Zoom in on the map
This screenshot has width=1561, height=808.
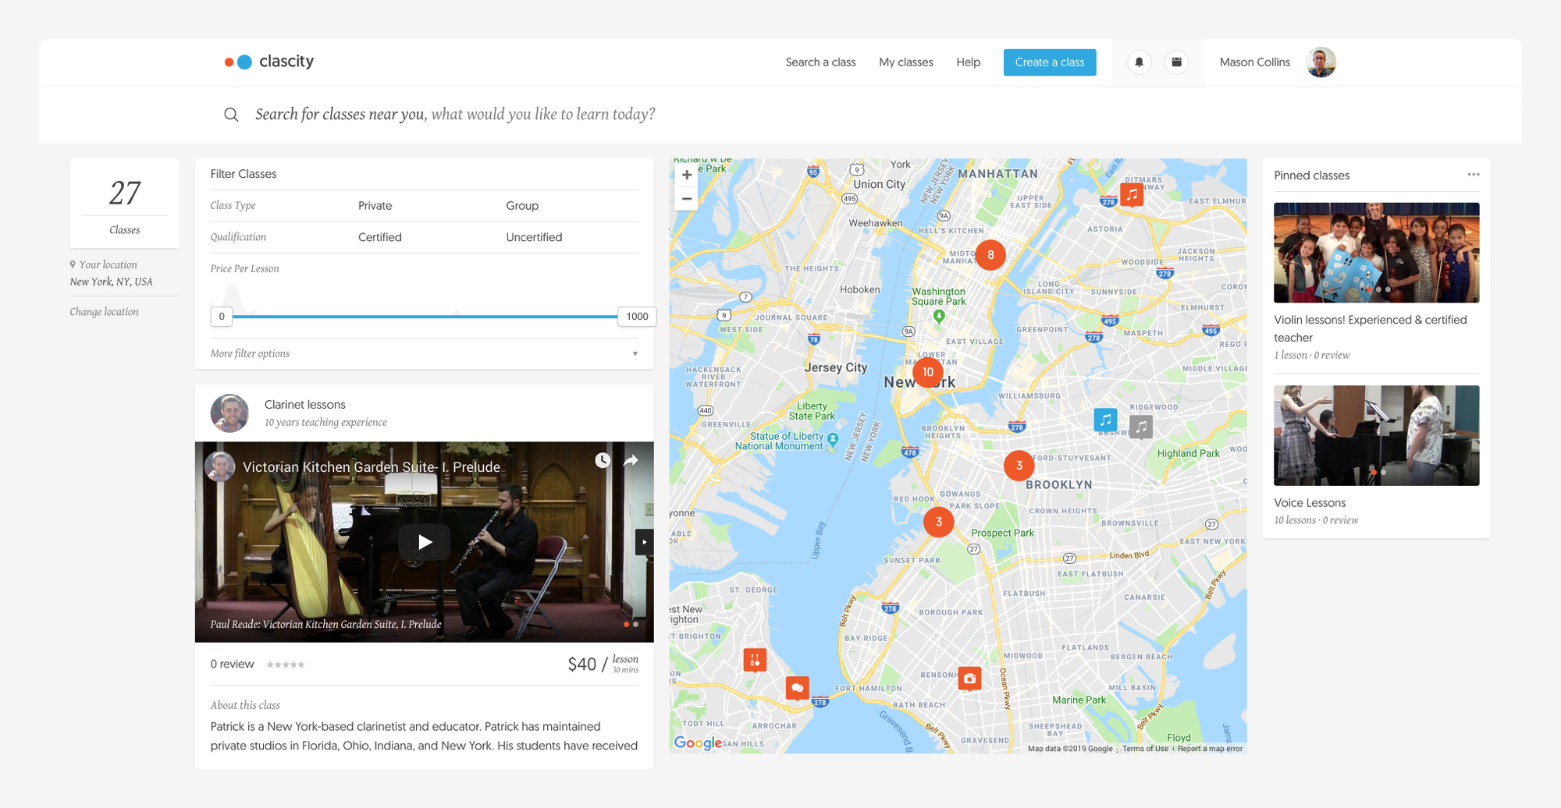[687, 175]
